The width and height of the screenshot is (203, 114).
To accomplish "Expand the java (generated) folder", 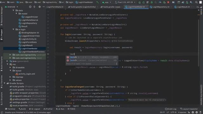I will [x=7, y=61].
